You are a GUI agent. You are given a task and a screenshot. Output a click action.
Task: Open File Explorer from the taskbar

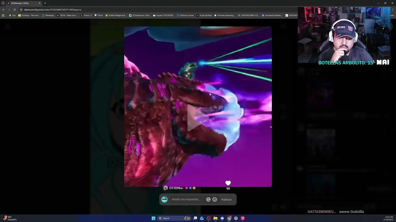[x=215, y=218]
